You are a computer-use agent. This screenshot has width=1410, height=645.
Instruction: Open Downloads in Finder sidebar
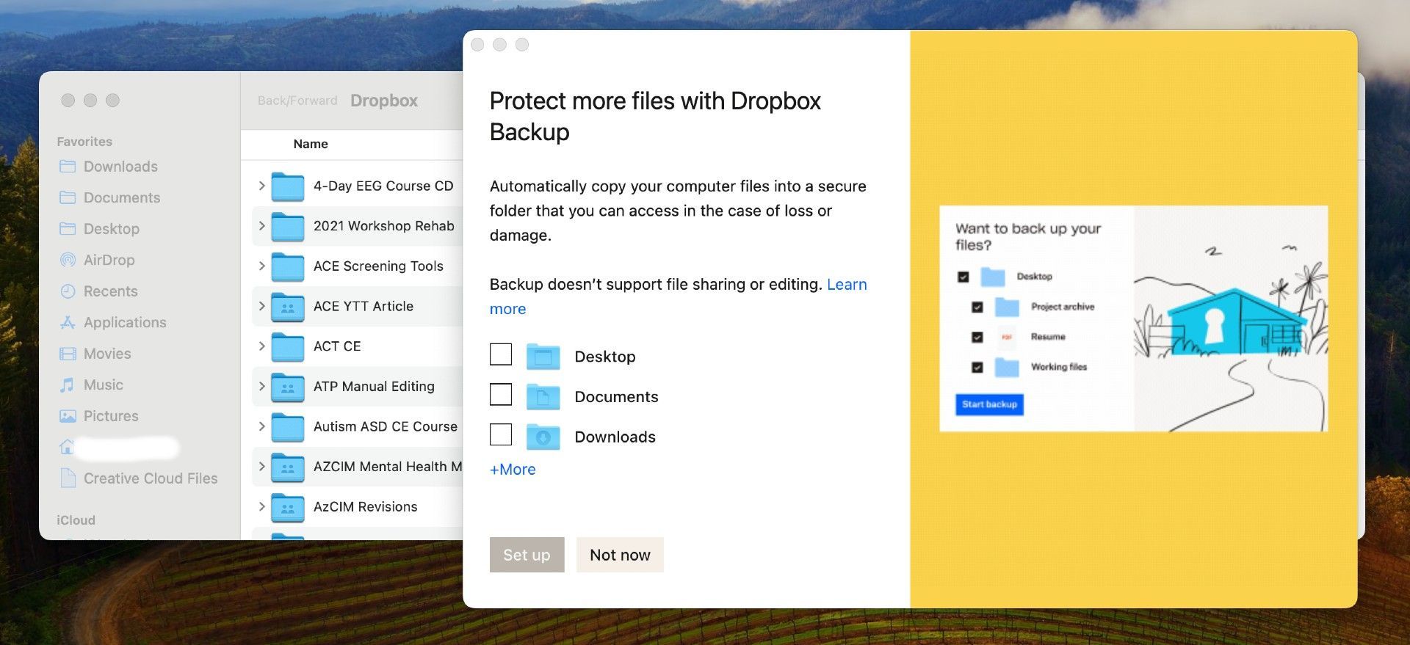(120, 167)
